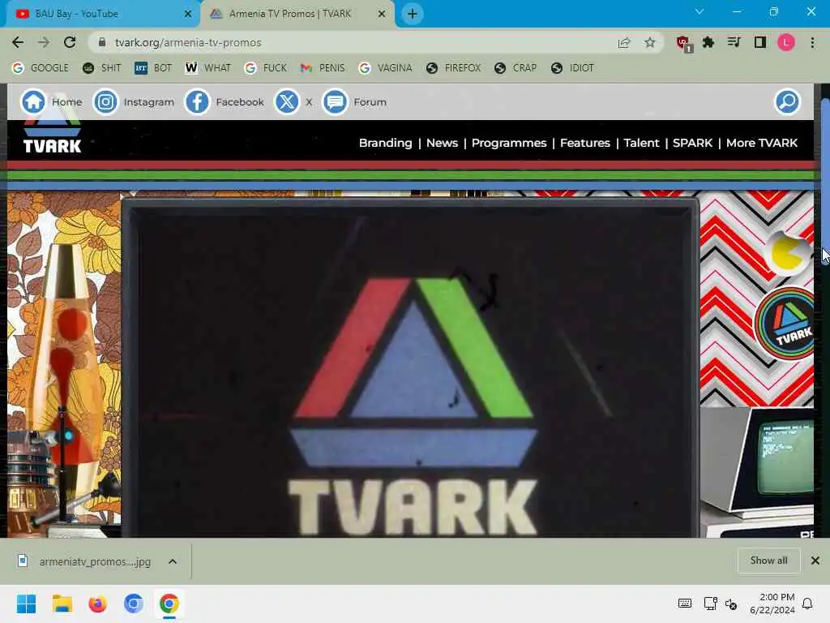Open the SPARK menu

tap(692, 143)
